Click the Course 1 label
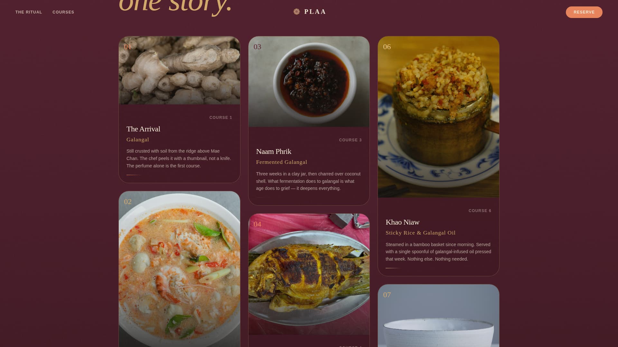618x347 pixels. 221,118
